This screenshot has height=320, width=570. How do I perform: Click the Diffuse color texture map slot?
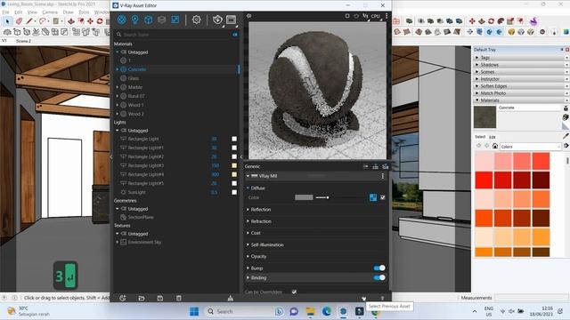point(373,197)
